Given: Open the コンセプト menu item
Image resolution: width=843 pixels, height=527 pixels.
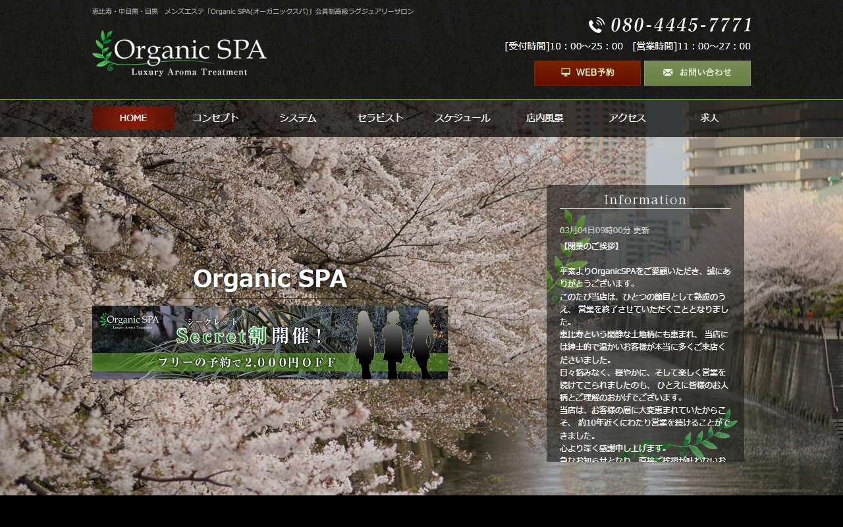Looking at the screenshot, I should (215, 119).
